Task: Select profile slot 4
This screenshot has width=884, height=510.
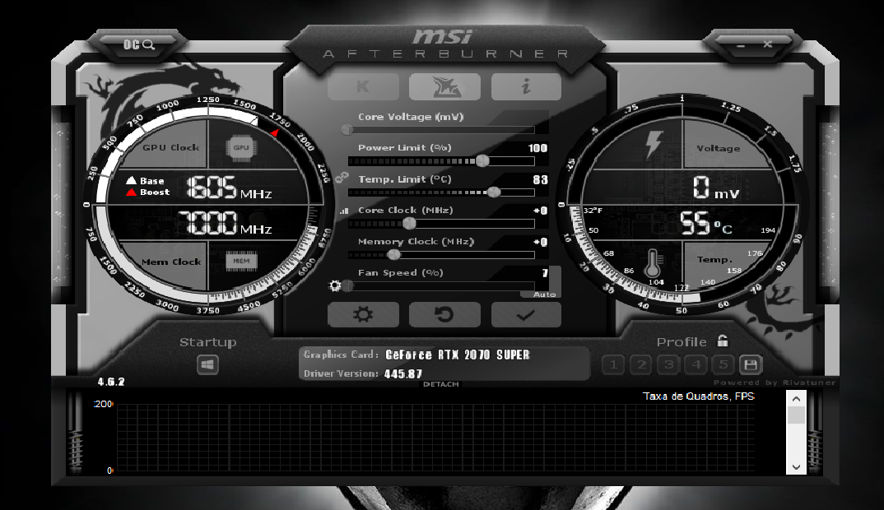Action: point(696,364)
